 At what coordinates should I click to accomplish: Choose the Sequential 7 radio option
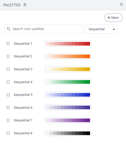coord(8,120)
